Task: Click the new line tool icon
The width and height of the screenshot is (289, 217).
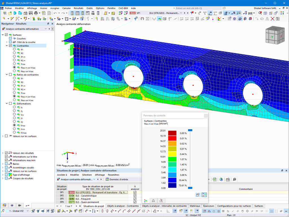Action: pyautogui.click(x=12, y=19)
